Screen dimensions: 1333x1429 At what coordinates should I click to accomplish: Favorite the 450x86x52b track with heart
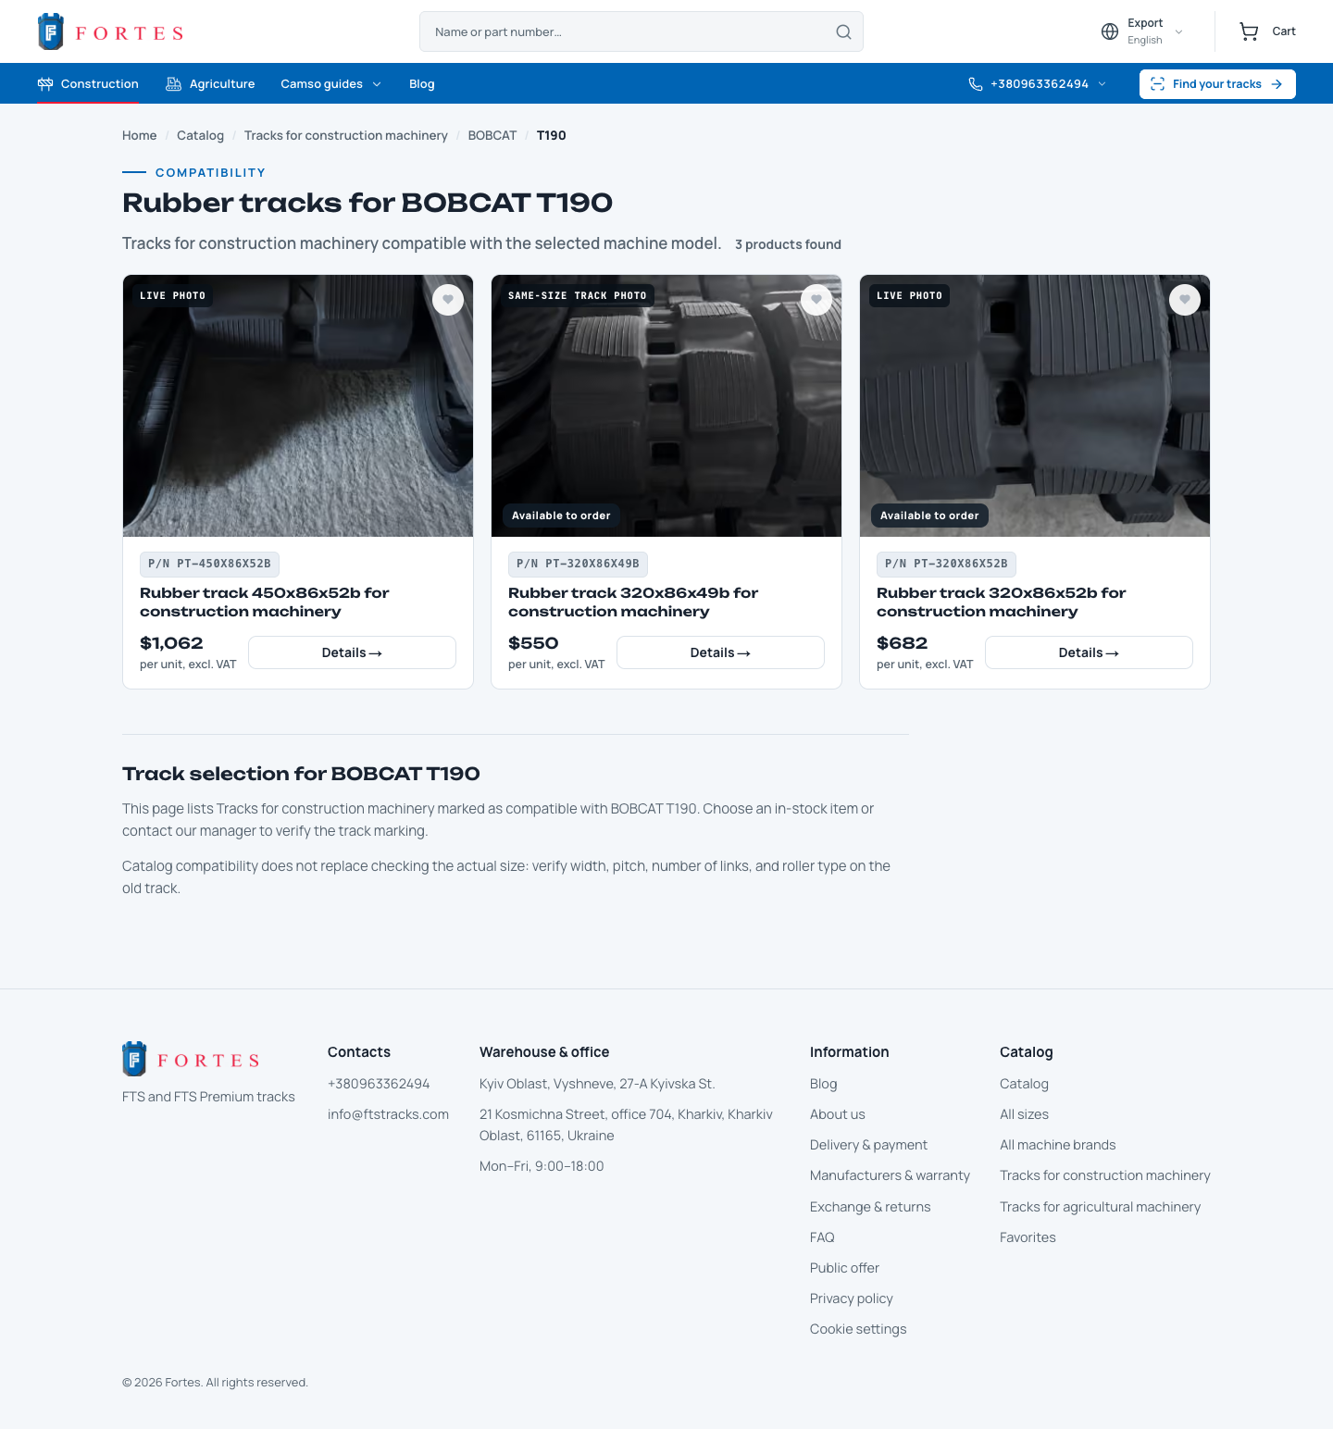[448, 300]
